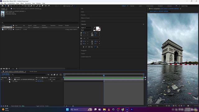Toggle the Scale property stopwatch
199x112 pixels.
click(13, 81)
